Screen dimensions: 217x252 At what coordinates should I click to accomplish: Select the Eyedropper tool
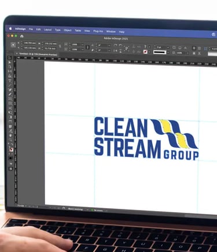[x=10, y=131]
